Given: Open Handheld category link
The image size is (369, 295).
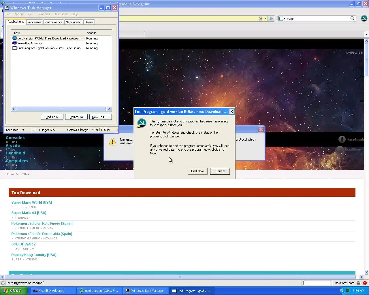Looking at the screenshot, I should 15,153.
